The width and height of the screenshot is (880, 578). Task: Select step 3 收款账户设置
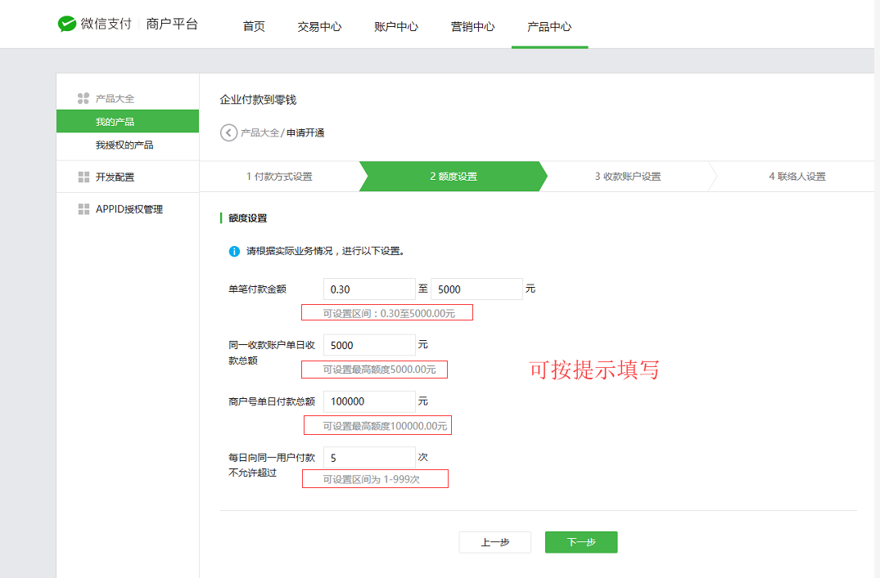627,177
